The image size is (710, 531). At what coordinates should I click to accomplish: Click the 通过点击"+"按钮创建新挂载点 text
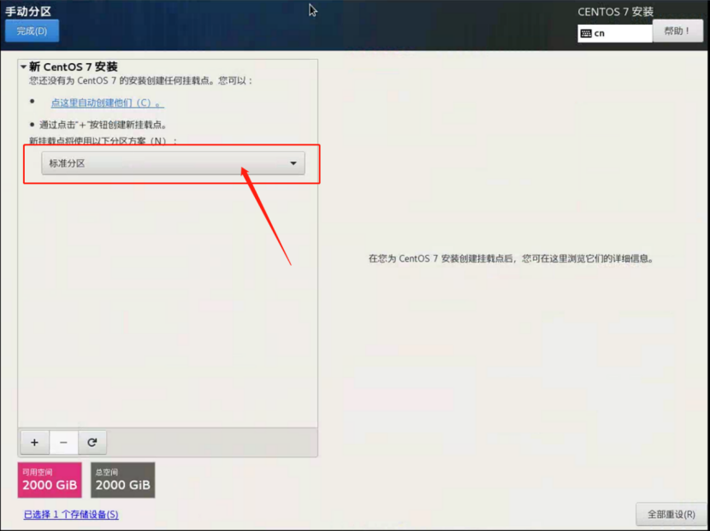pyautogui.click(x=103, y=125)
